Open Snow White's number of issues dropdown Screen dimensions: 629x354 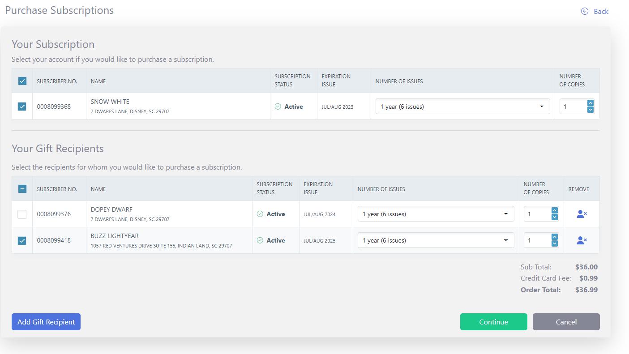point(462,107)
